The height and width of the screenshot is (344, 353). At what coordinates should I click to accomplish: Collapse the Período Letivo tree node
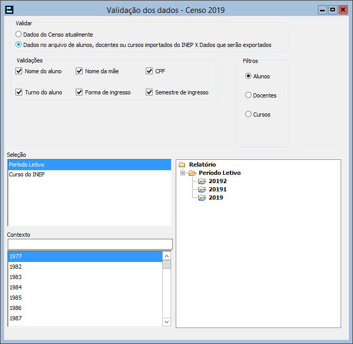(x=182, y=173)
